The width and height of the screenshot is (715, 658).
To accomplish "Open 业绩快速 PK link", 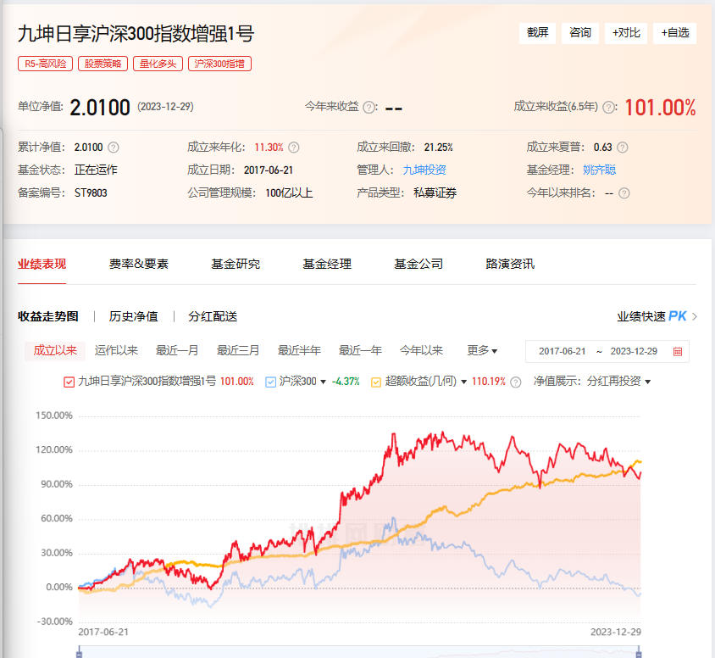I will point(652,316).
